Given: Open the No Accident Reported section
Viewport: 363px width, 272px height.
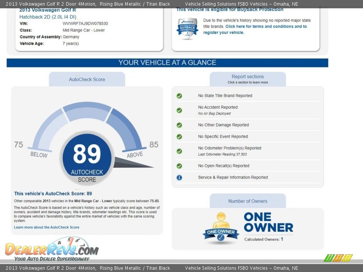Looking at the screenshot, I should pos(218,107).
